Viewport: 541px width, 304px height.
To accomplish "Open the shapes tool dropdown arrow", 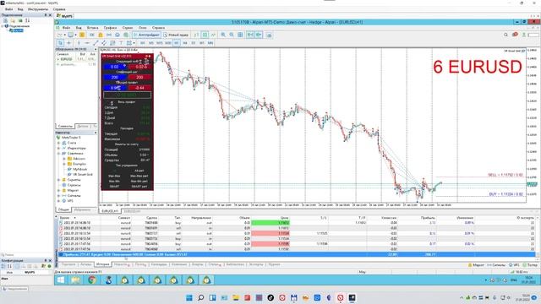I will pos(134,43).
